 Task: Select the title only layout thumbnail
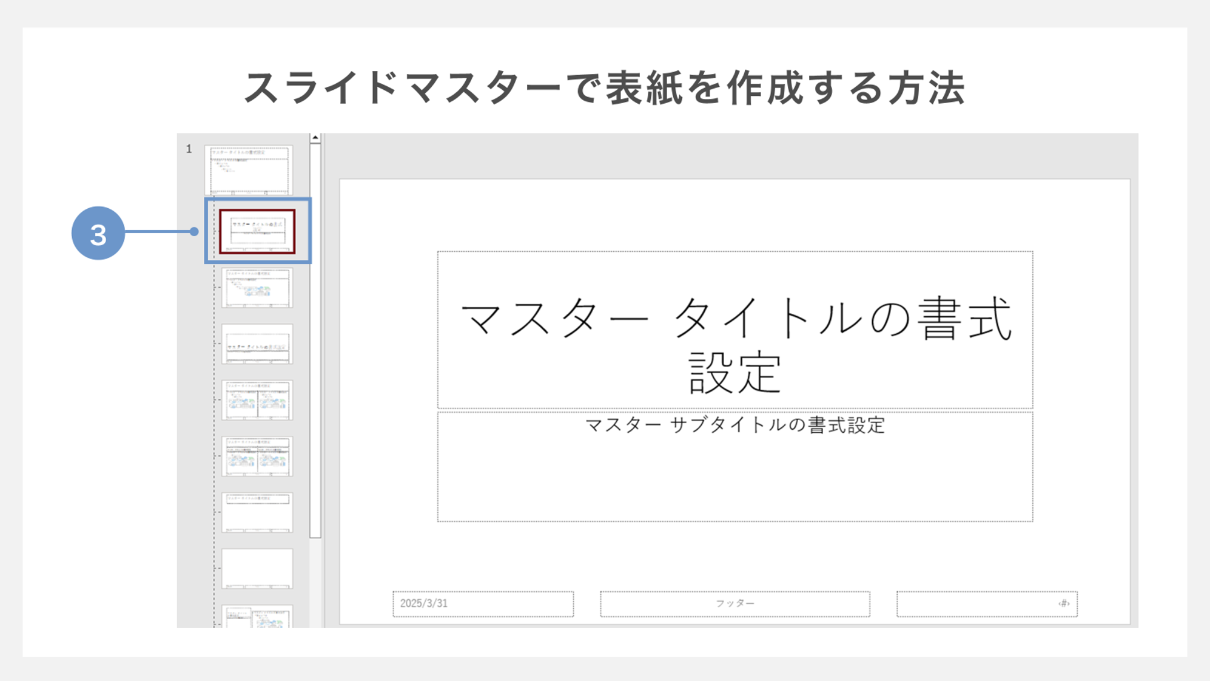tap(257, 512)
